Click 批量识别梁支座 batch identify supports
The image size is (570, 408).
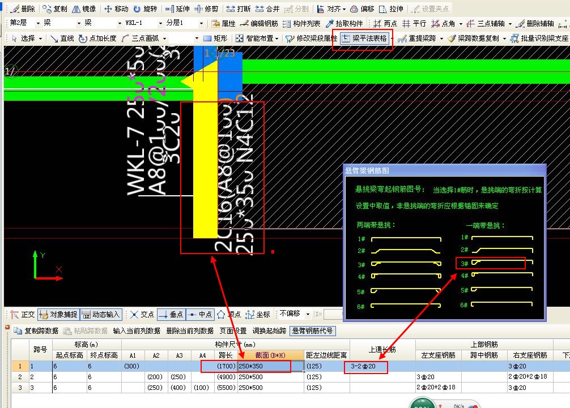pos(539,38)
